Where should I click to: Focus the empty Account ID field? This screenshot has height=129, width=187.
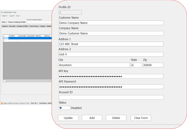pos(111,97)
